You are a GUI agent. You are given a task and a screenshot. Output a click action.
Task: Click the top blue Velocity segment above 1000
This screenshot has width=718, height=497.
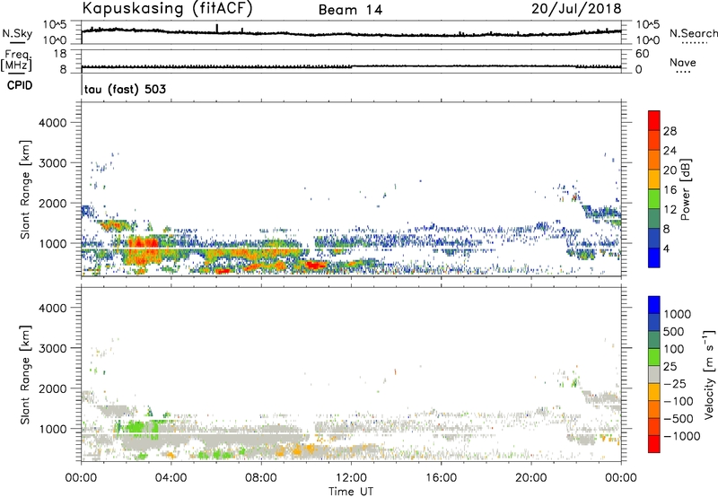(x=654, y=305)
